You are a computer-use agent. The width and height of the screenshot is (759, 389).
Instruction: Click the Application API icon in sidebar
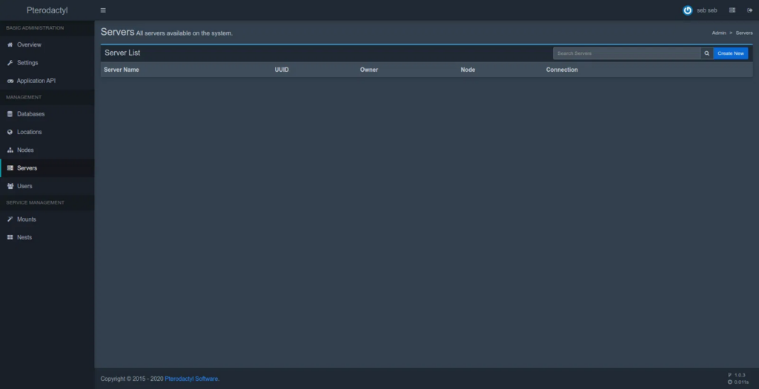10,81
